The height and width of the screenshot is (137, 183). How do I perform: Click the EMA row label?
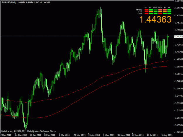[x=140, y=13]
